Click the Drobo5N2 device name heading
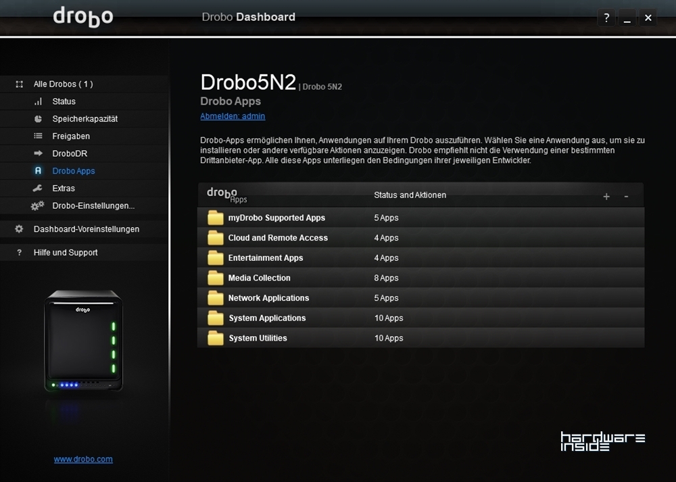 click(248, 82)
